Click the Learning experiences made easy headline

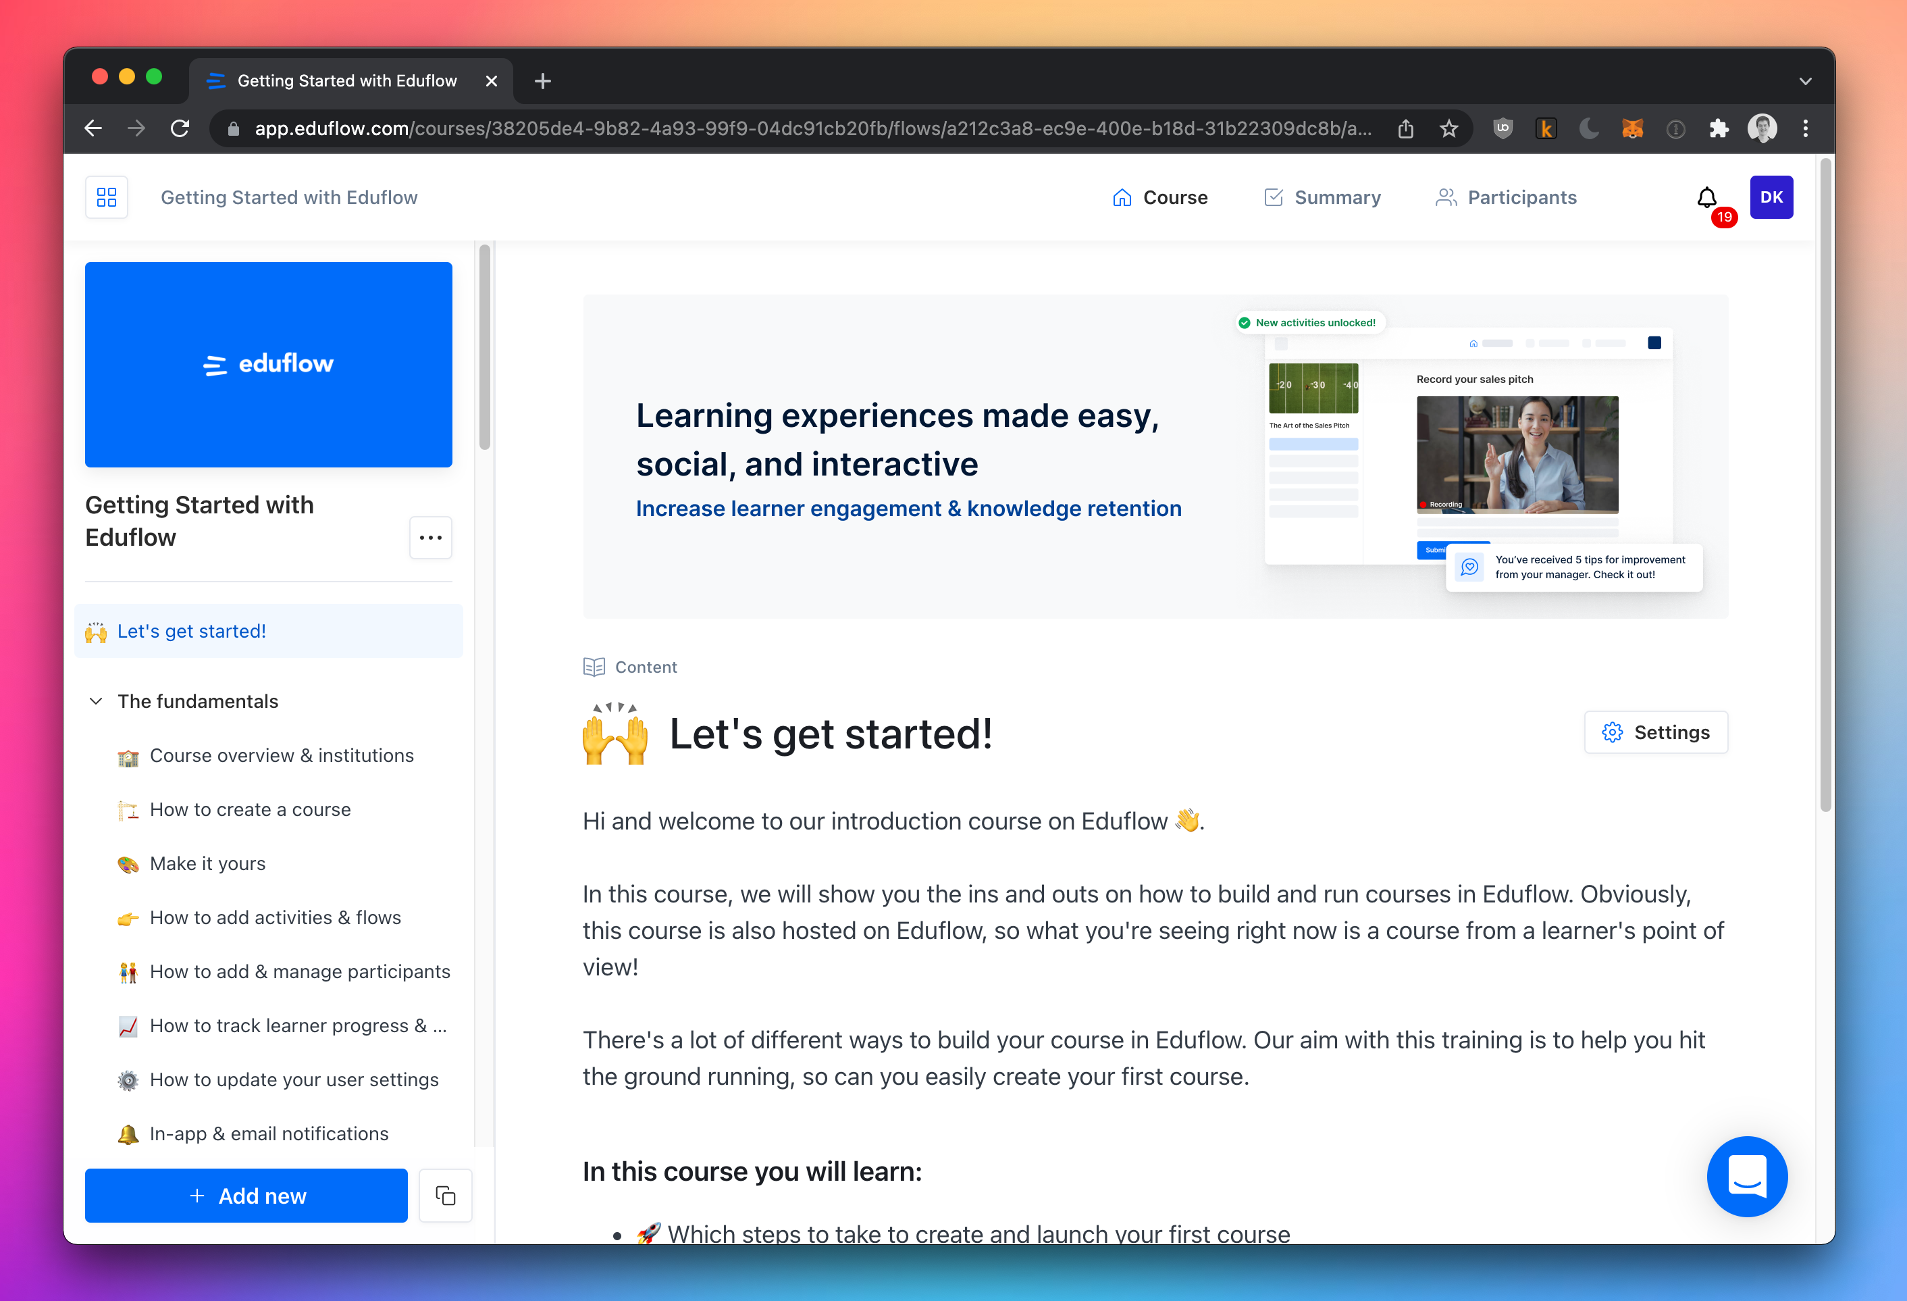coord(897,440)
